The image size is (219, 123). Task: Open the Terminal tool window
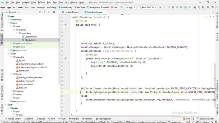[88, 119]
